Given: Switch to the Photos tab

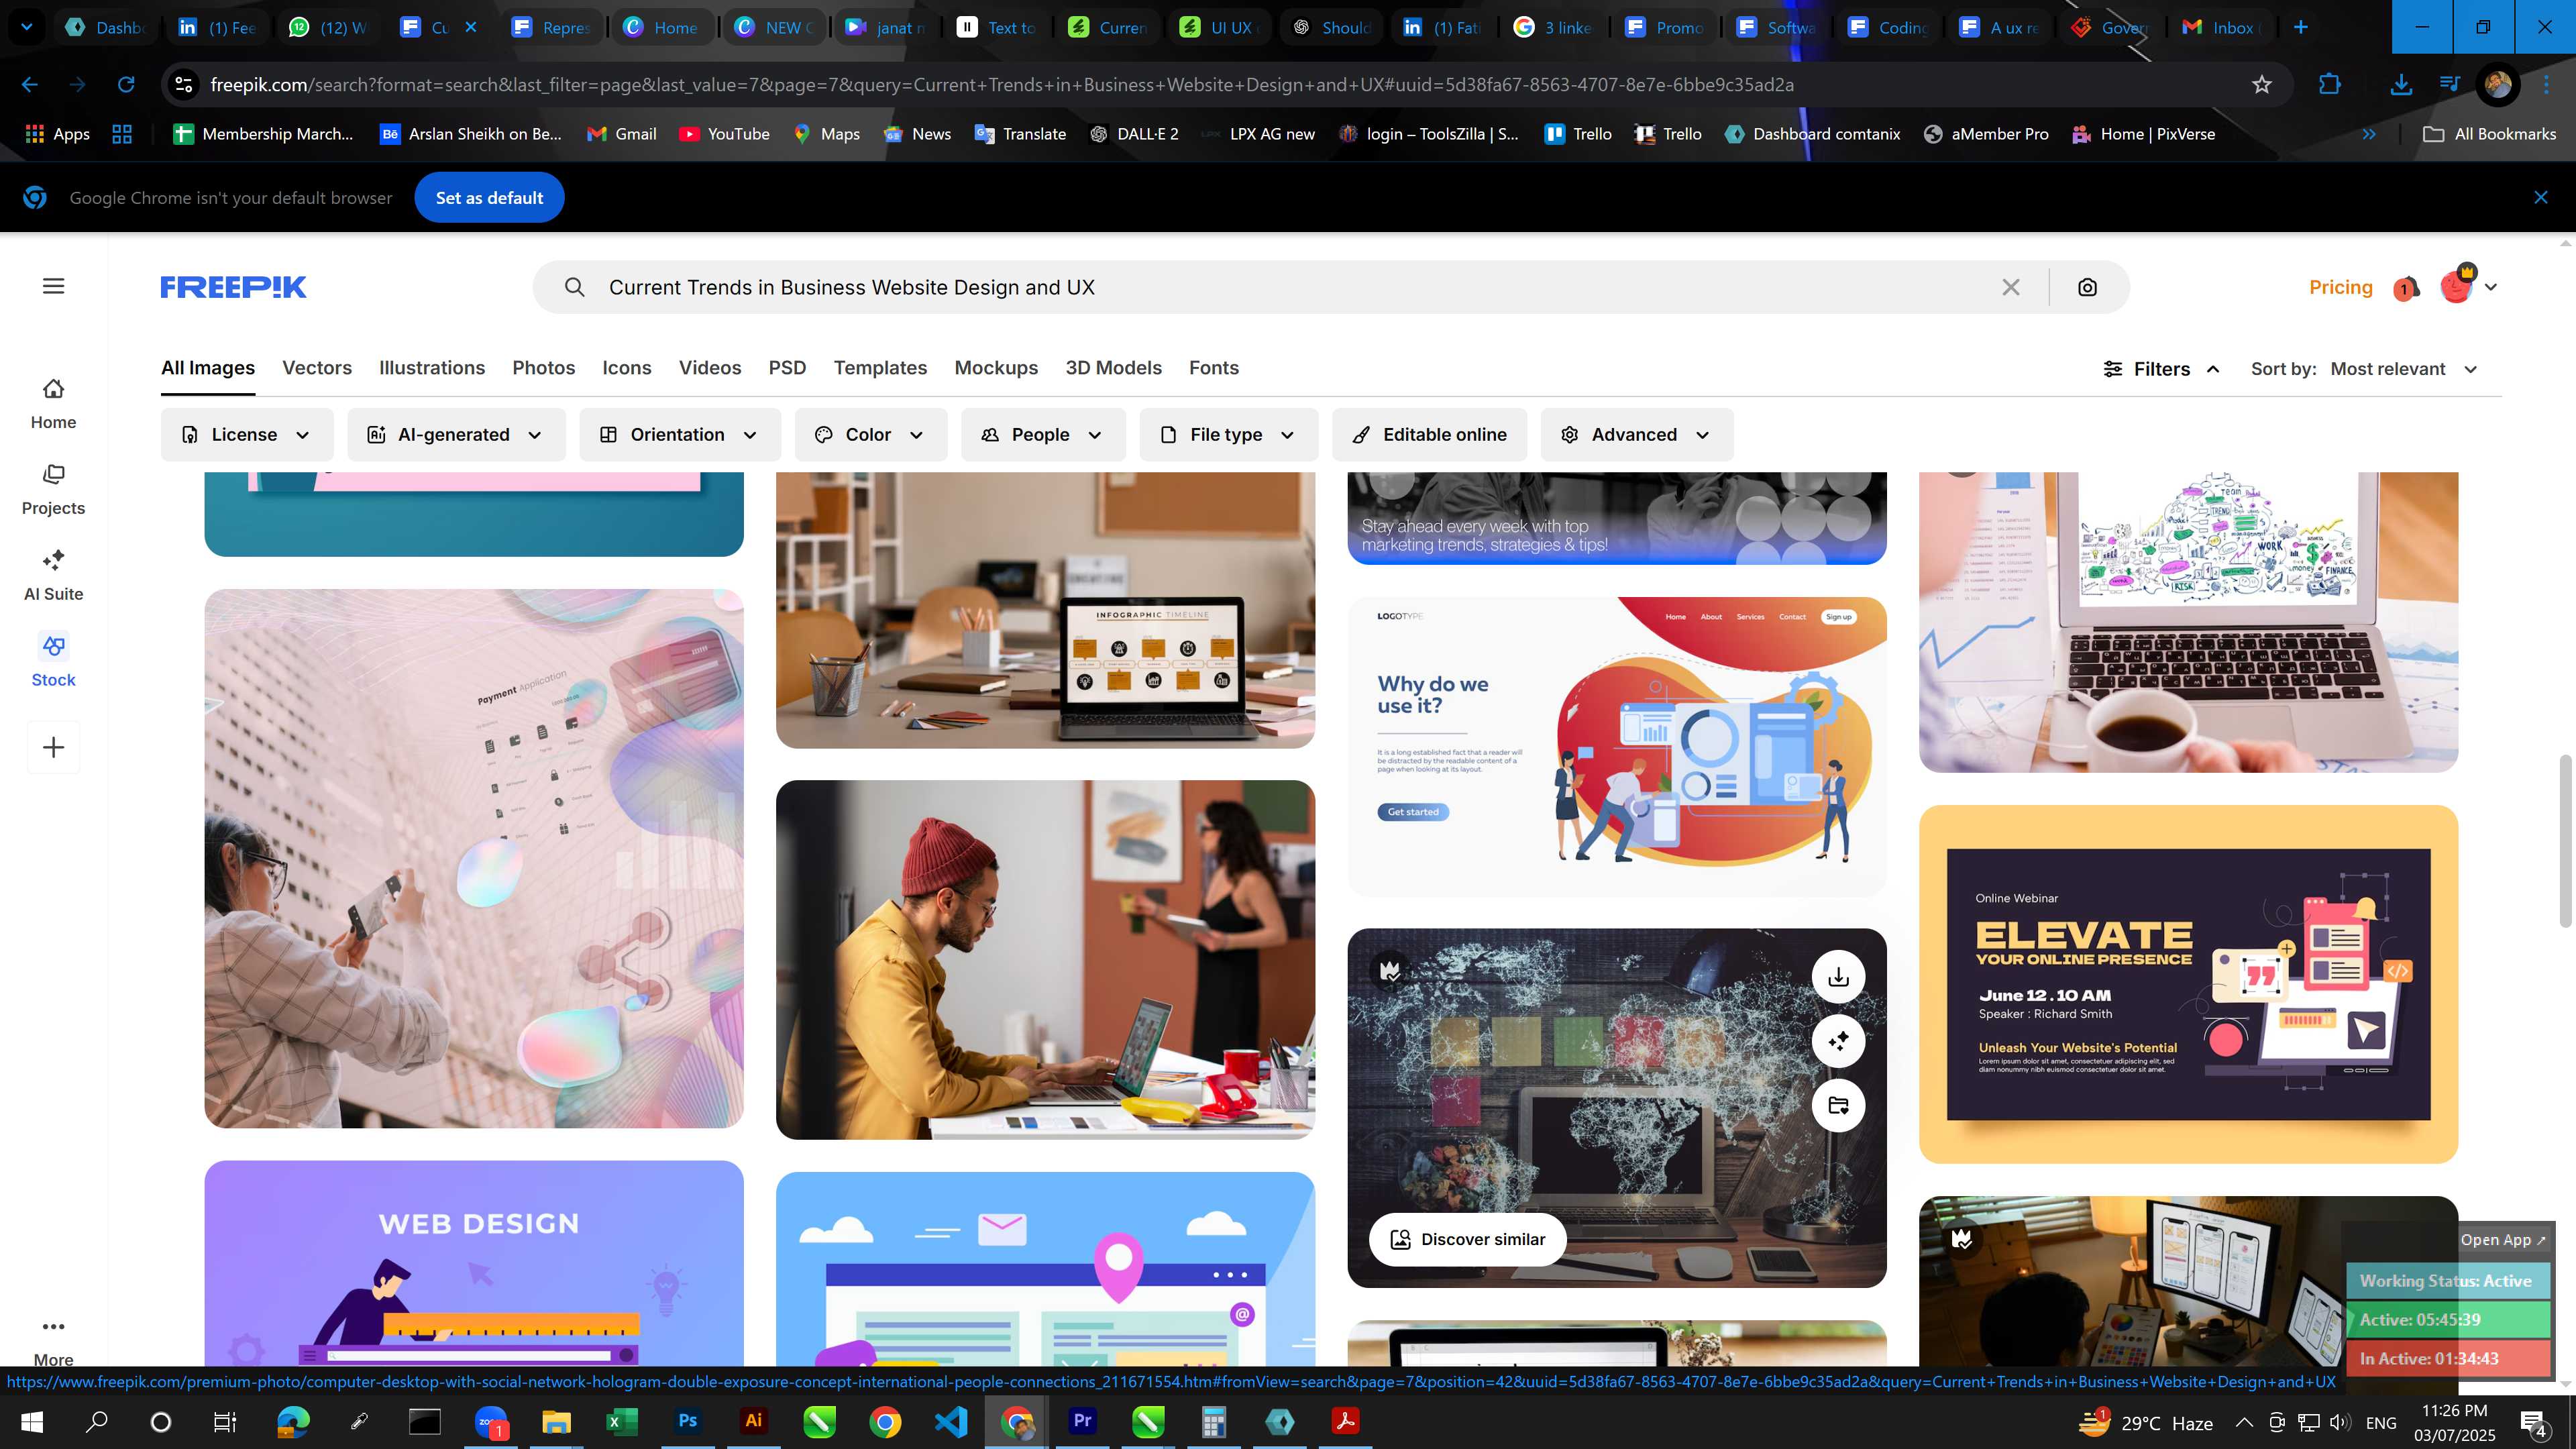Looking at the screenshot, I should click(544, 368).
